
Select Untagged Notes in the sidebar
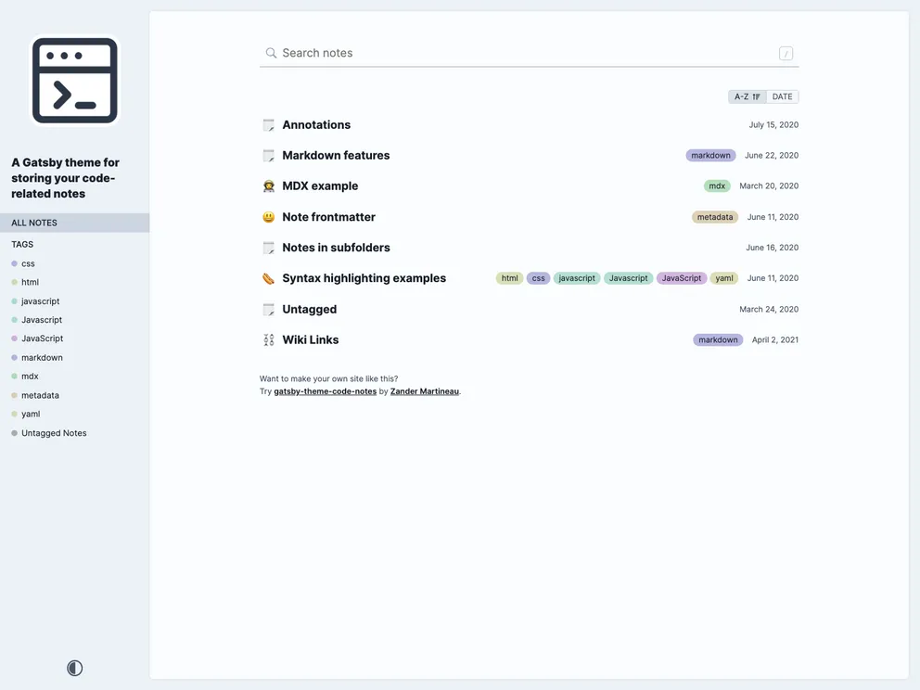pyautogui.click(x=53, y=432)
